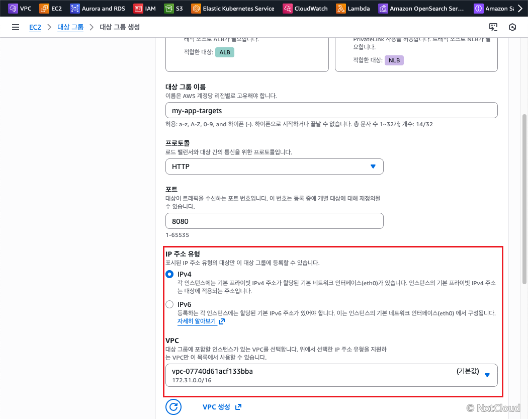
Task: Click the 포트 label
Action: (x=171, y=189)
